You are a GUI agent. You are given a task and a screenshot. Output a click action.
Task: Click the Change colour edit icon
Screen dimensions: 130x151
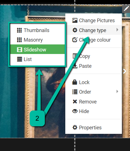(75, 40)
